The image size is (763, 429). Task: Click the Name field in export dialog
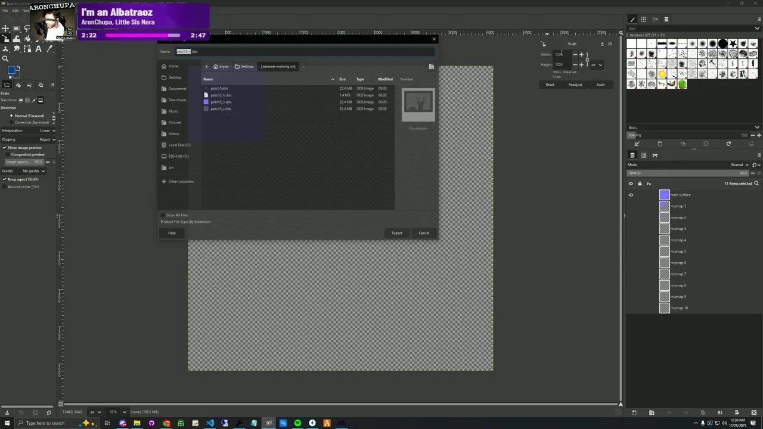(305, 51)
